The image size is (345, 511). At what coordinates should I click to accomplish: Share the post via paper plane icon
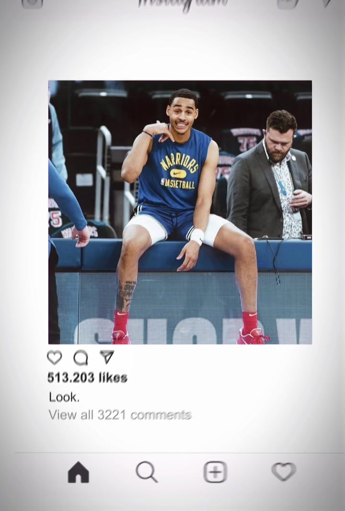107,357
